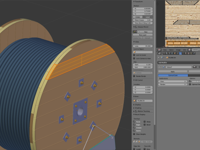Collapse the Subsurf modifier panel arrow
Viewport: 200px width, 150px height.
click(x=160, y=67)
